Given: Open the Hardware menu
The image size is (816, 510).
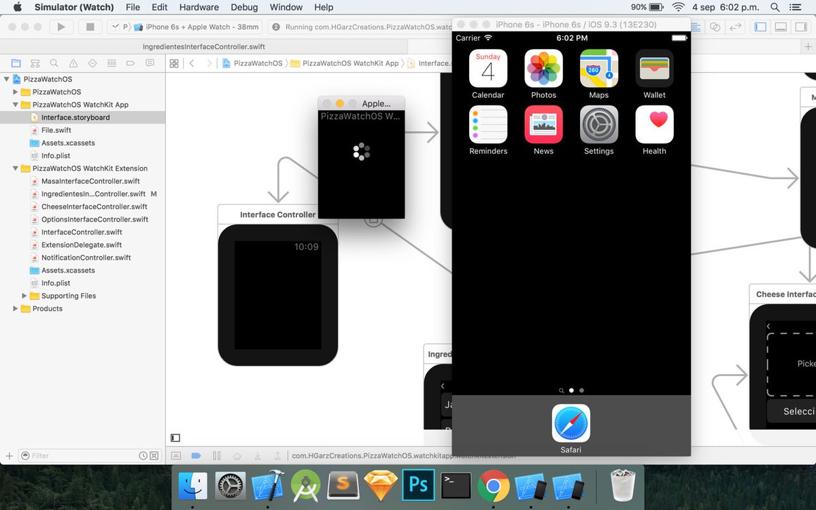Looking at the screenshot, I should click(x=199, y=7).
